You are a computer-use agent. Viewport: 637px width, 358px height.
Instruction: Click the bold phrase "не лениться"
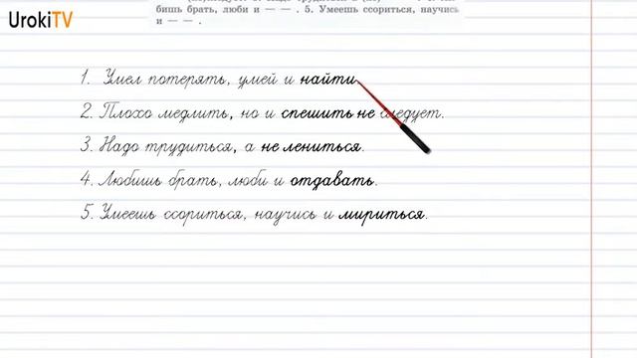click(x=311, y=146)
